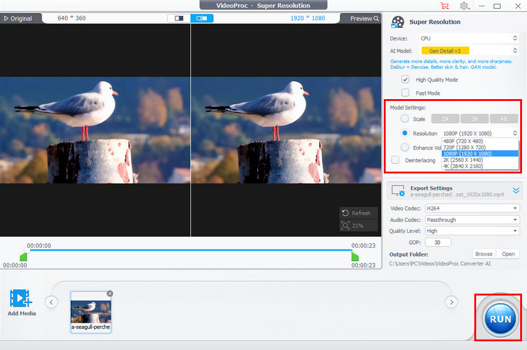Click the 1920 * 1080 output size label
This screenshot has height=350, width=527.
point(308,18)
